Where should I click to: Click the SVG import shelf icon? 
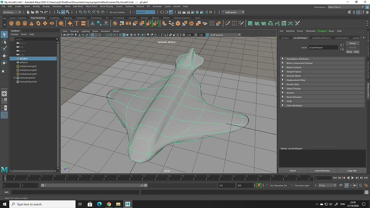pyautogui.click(x=83, y=23)
